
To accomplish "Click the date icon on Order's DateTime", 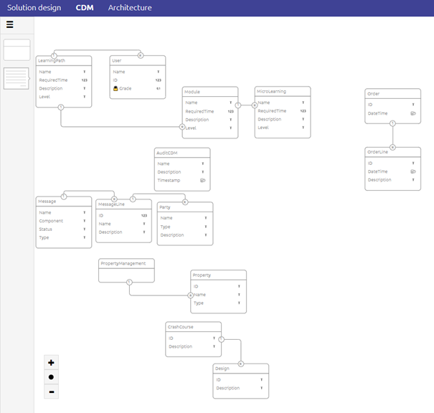I will click(413, 113).
